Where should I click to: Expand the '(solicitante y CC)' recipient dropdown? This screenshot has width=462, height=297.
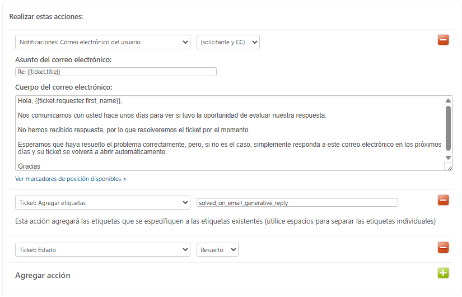pyautogui.click(x=228, y=42)
